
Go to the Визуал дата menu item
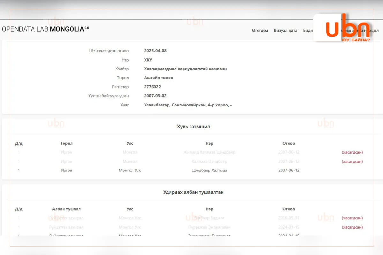pyautogui.click(x=285, y=31)
